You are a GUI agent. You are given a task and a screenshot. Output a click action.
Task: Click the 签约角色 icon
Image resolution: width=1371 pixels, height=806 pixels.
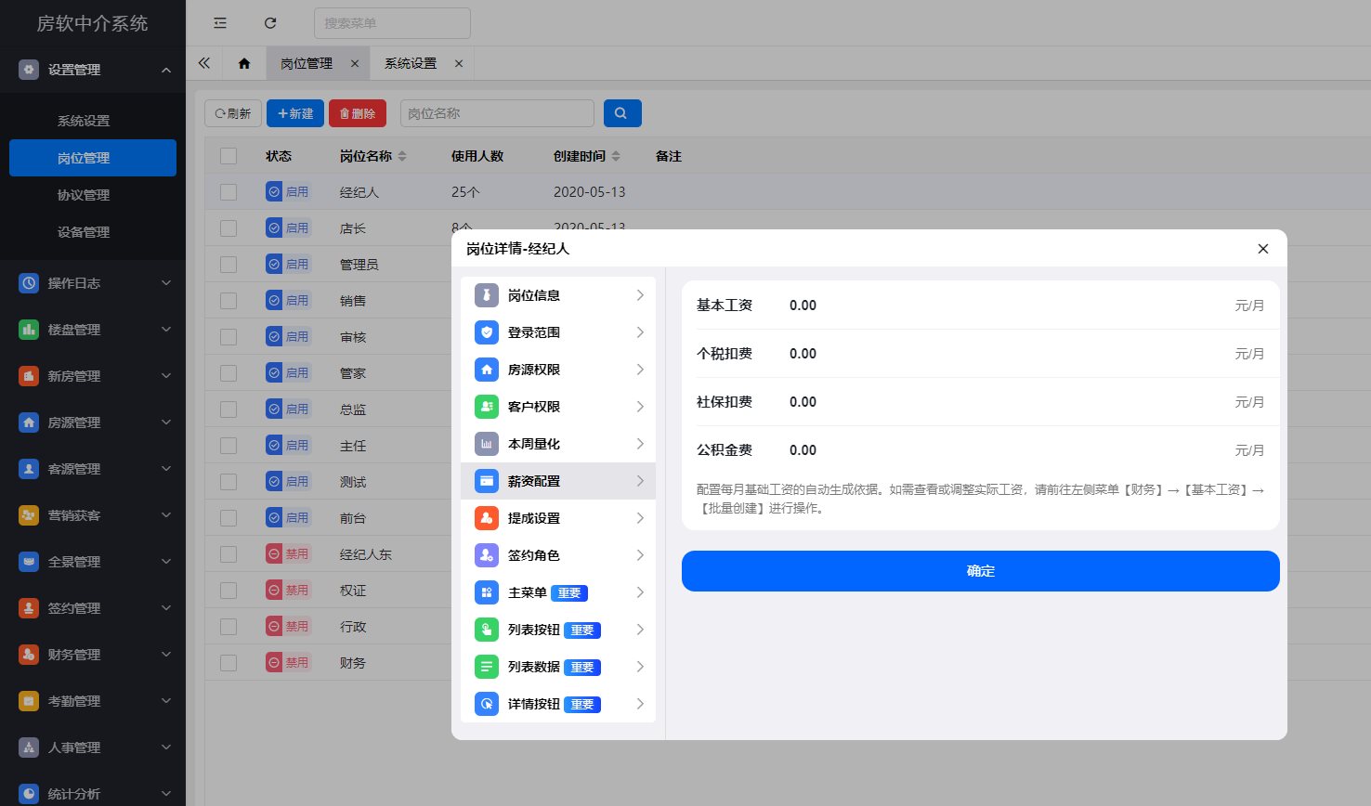click(487, 555)
